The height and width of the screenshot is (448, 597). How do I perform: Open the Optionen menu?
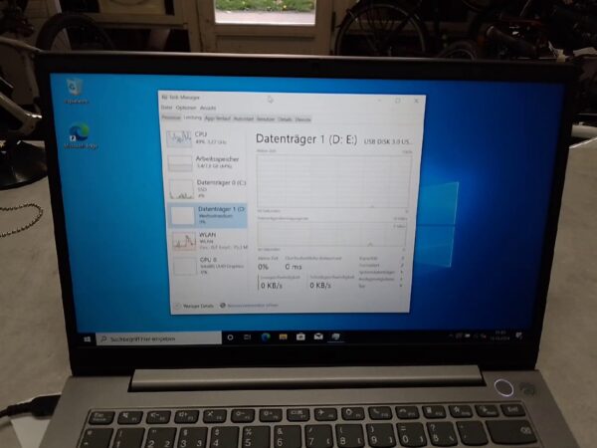(185, 108)
